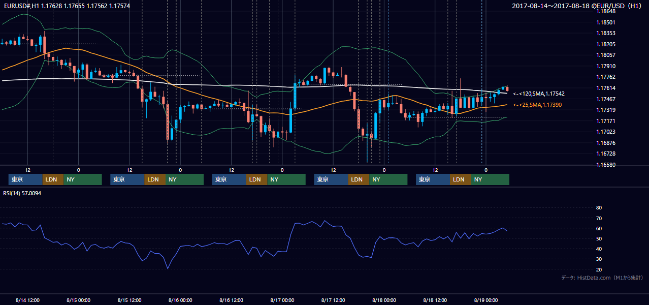The width and height of the screenshot is (649, 305).
Task: Select the 2017-08-14〜2017-08-18 EUR/USD (H1) heading
Action: (x=577, y=6)
